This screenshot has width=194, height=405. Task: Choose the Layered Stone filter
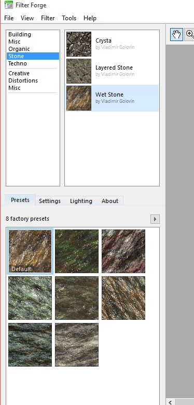click(112, 71)
